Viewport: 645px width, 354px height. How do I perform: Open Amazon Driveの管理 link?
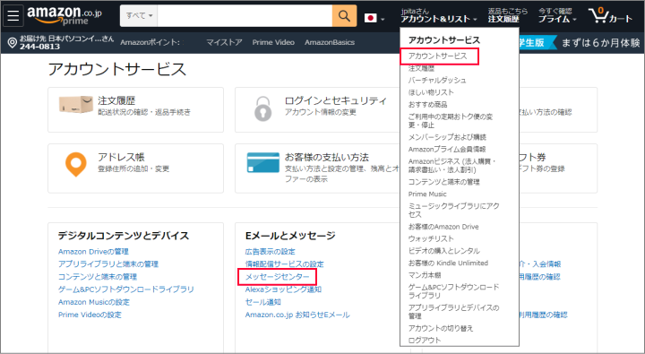pyautogui.click(x=93, y=252)
